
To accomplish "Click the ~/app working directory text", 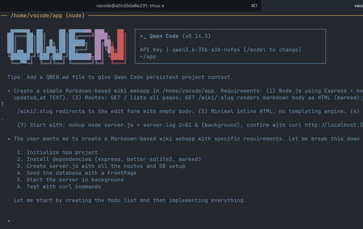I will pos(148,57).
